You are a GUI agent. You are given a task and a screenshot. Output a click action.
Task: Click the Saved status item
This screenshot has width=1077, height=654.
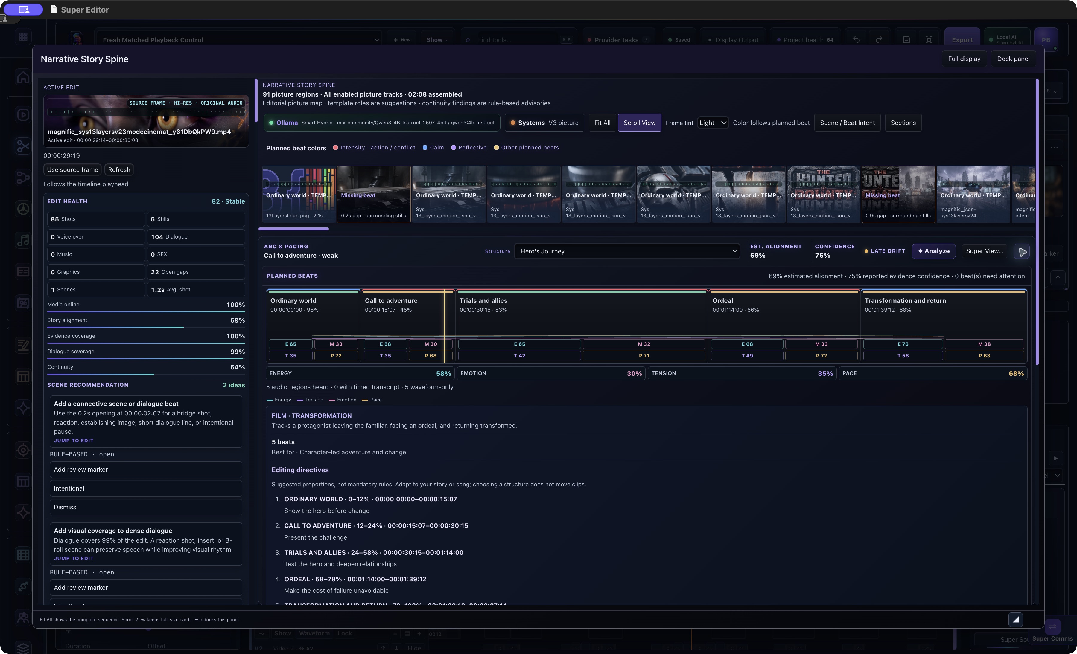679,40
